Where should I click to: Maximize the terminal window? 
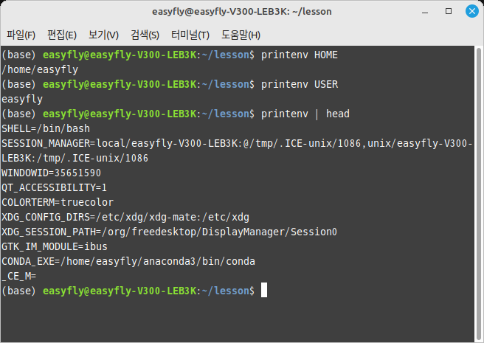click(449, 11)
